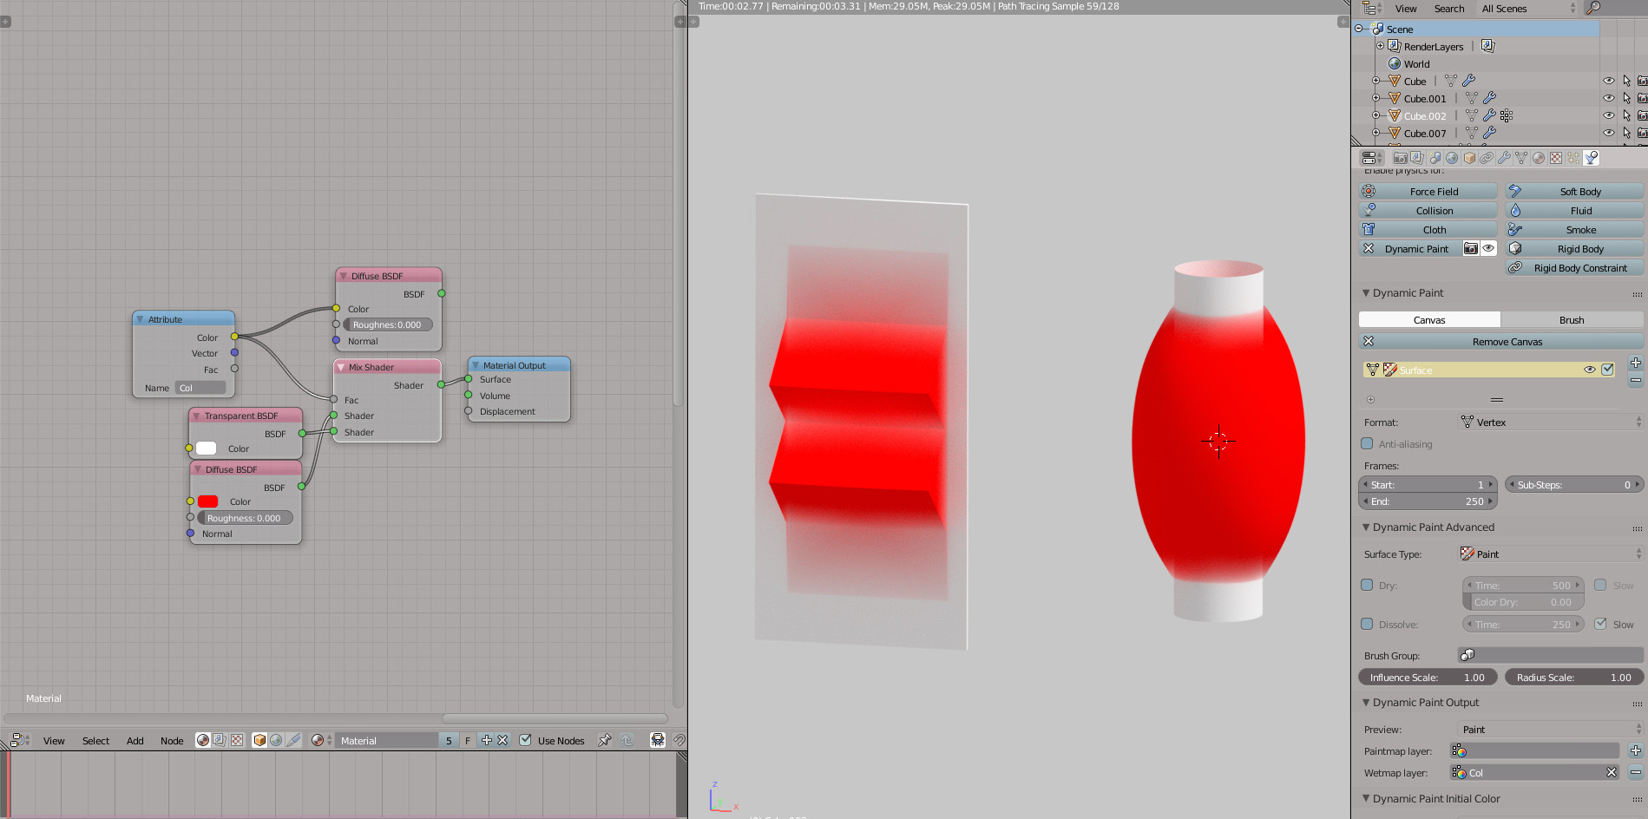This screenshot has width=1648, height=819.
Task: Click the particle grid icon on Cube.002 row
Action: pyautogui.click(x=1507, y=115)
